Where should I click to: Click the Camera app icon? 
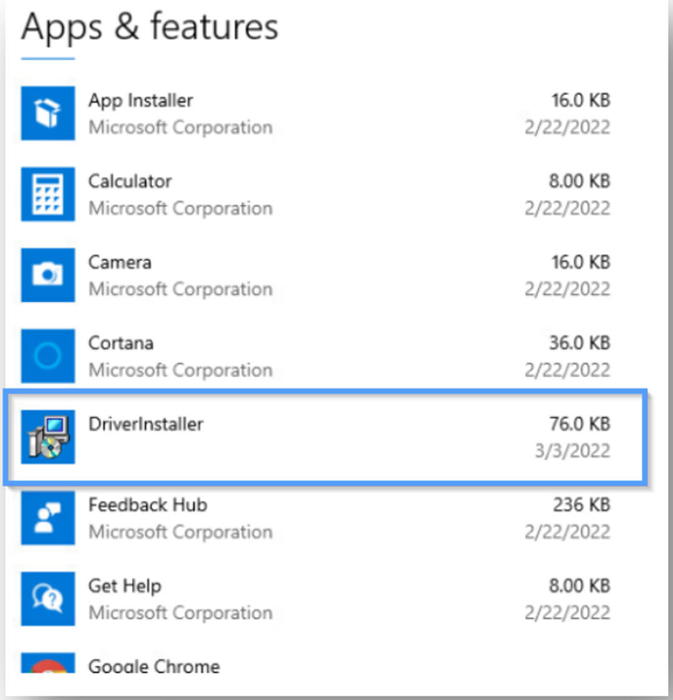point(48,275)
